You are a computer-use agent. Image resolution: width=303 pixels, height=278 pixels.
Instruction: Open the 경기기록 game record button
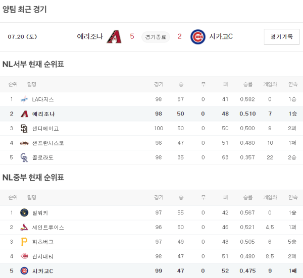(281, 37)
